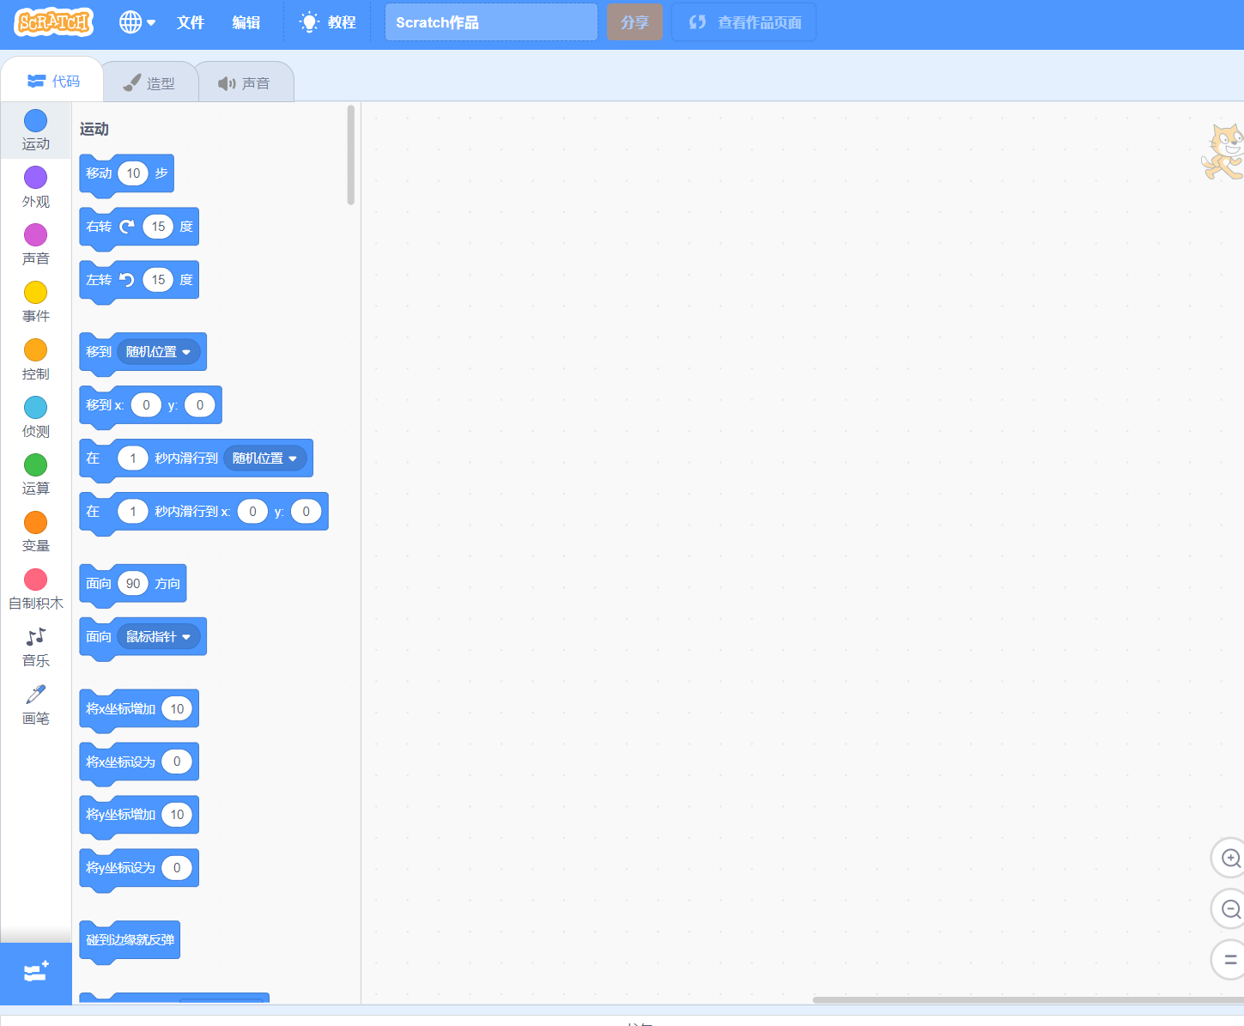The image size is (1244, 1026).
Task: Switch to the 造型 (Costumes) tab
Action: [x=150, y=81]
